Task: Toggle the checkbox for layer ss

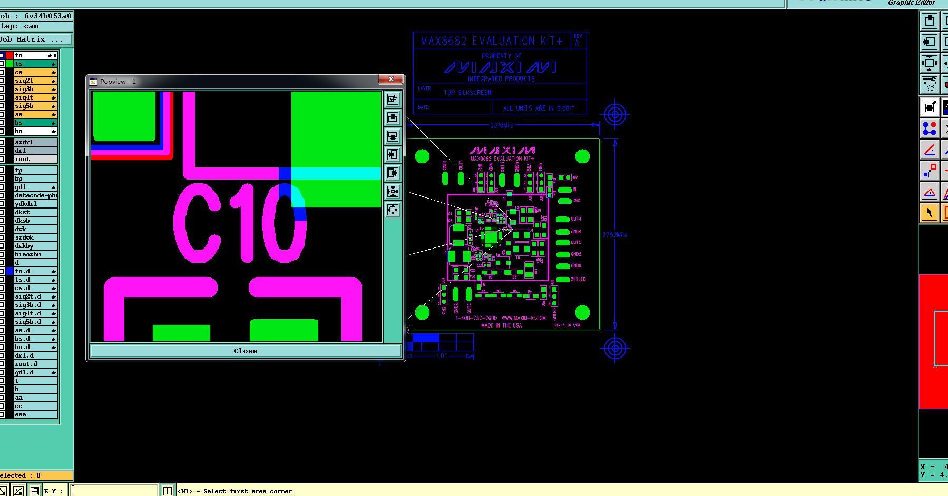Action: point(2,114)
